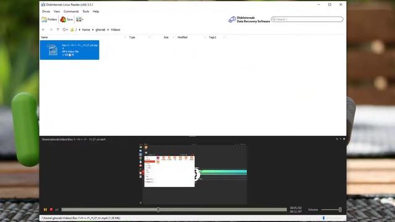Click the preview panel pin icon

click(337, 139)
